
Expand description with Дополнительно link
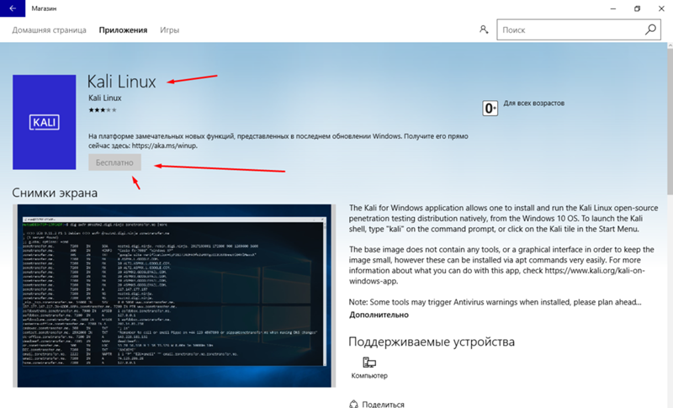click(x=379, y=315)
